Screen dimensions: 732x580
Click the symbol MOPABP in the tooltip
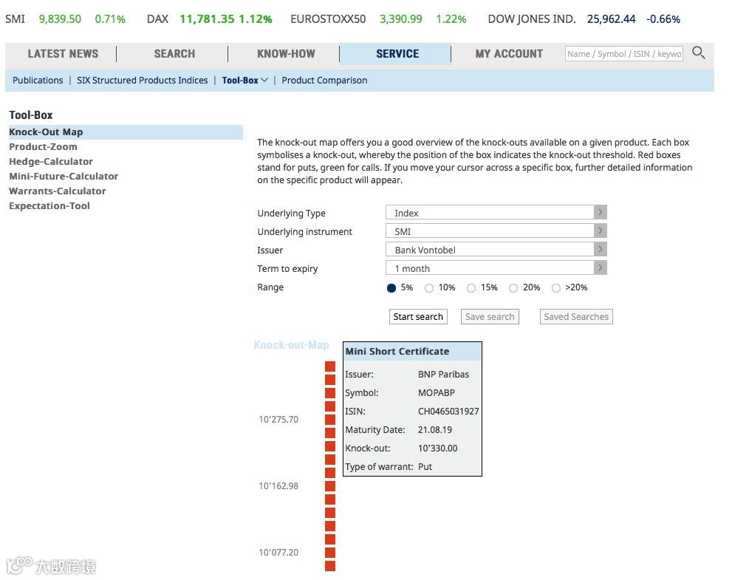(x=436, y=393)
